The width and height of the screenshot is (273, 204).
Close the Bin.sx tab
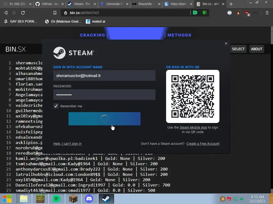coord(223,4)
